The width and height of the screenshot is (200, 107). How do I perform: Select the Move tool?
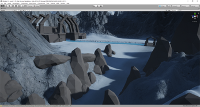(6, 6)
